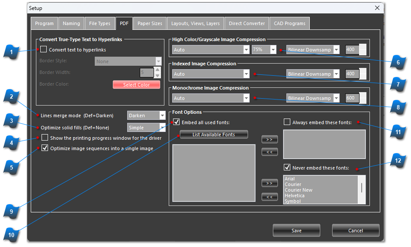Click the red Select Color button
The height and width of the screenshot is (247, 411).
[136, 85]
